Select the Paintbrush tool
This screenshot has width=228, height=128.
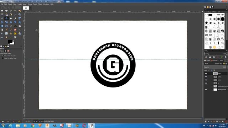click(x=11, y=30)
